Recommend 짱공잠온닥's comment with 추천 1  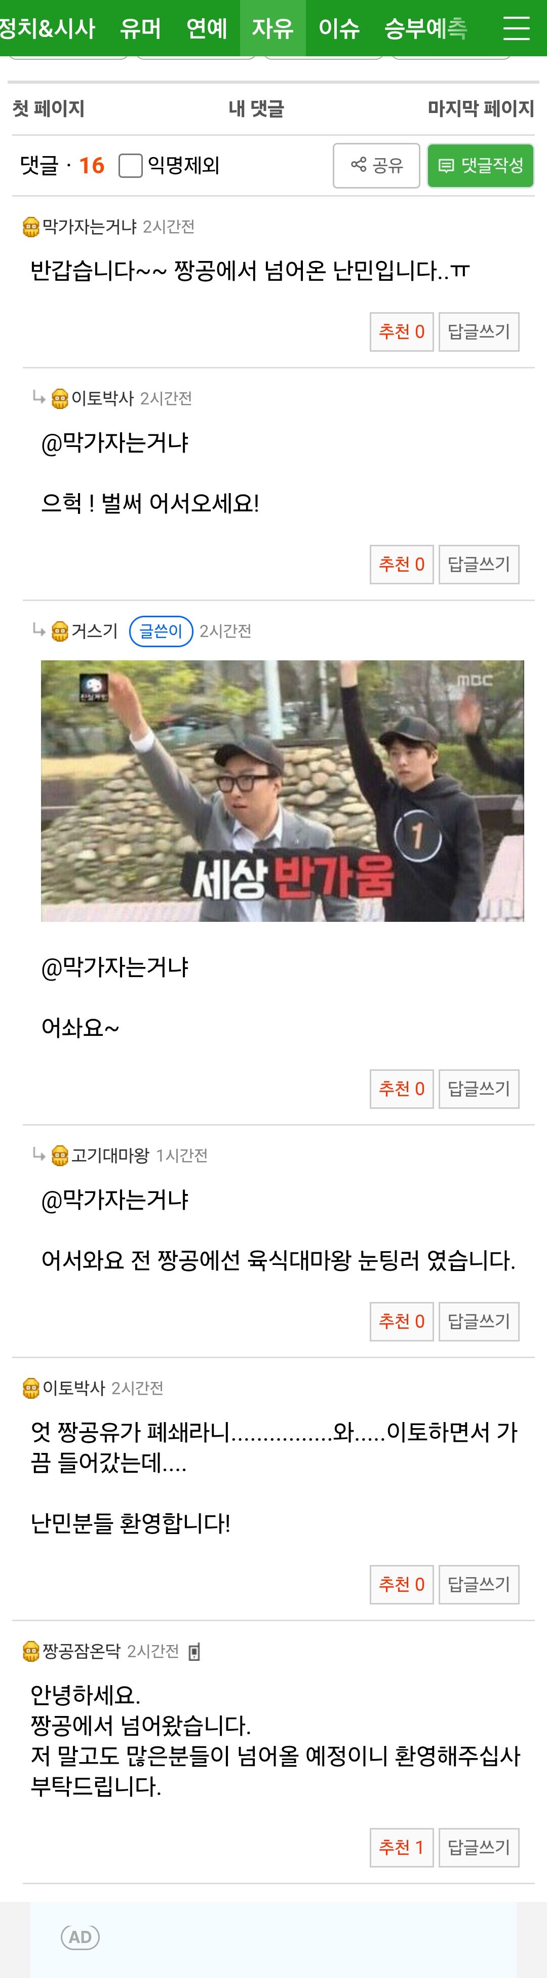pos(402,1847)
